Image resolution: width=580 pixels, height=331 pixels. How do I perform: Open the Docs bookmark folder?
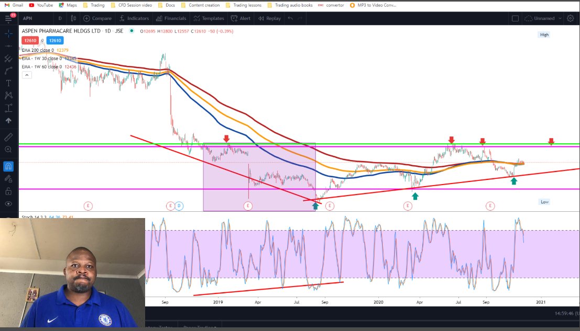pyautogui.click(x=167, y=5)
